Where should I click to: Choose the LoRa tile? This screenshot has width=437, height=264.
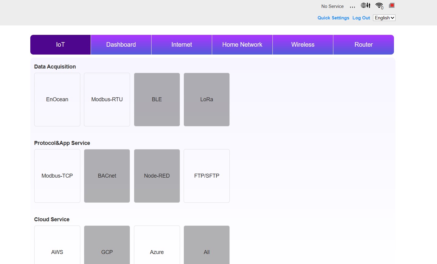(x=207, y=99)
